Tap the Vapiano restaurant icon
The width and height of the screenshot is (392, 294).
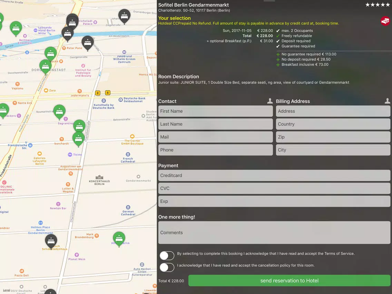(17, 84)
